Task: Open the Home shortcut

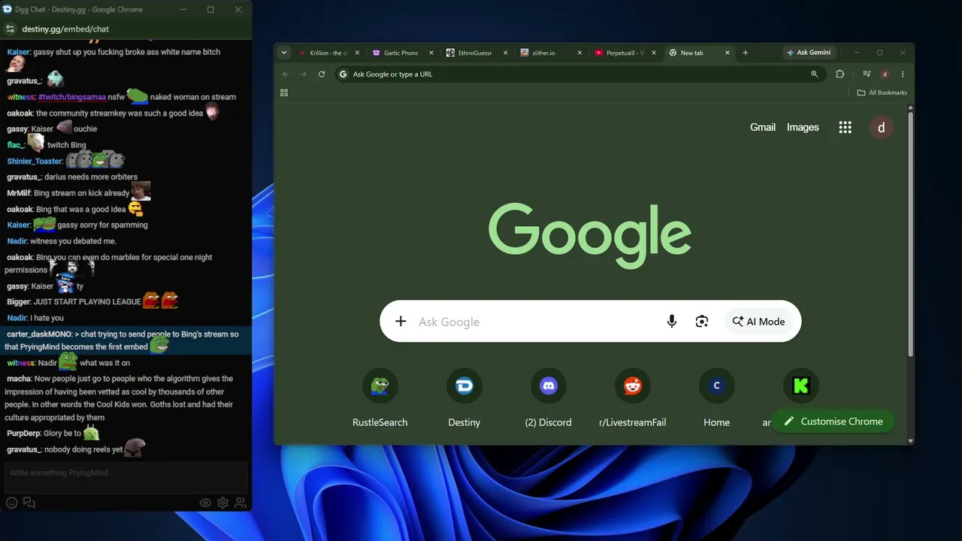Action: point(717,398)
